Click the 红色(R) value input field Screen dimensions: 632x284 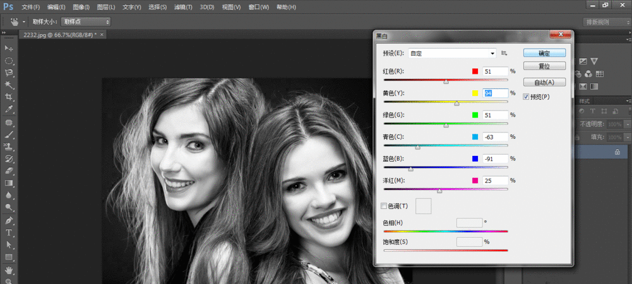496,71
